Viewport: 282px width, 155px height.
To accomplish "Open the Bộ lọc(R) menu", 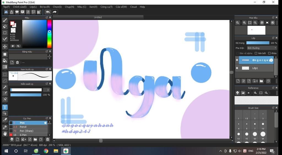I will [x=45, y=7].
